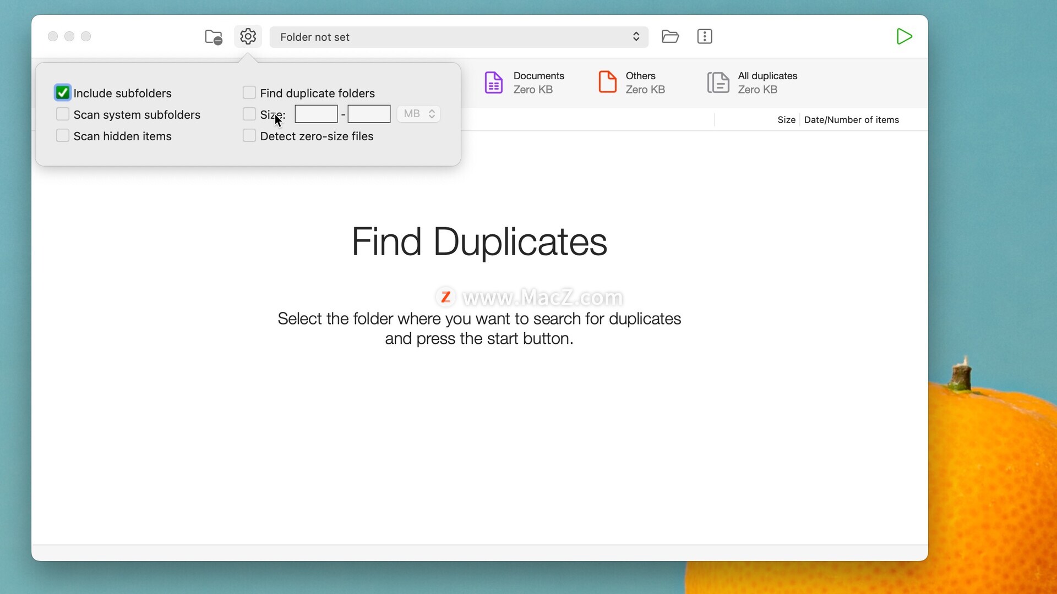Select the Documents category icon
This screenshot has height=594, width=1057.
(494, 82)
